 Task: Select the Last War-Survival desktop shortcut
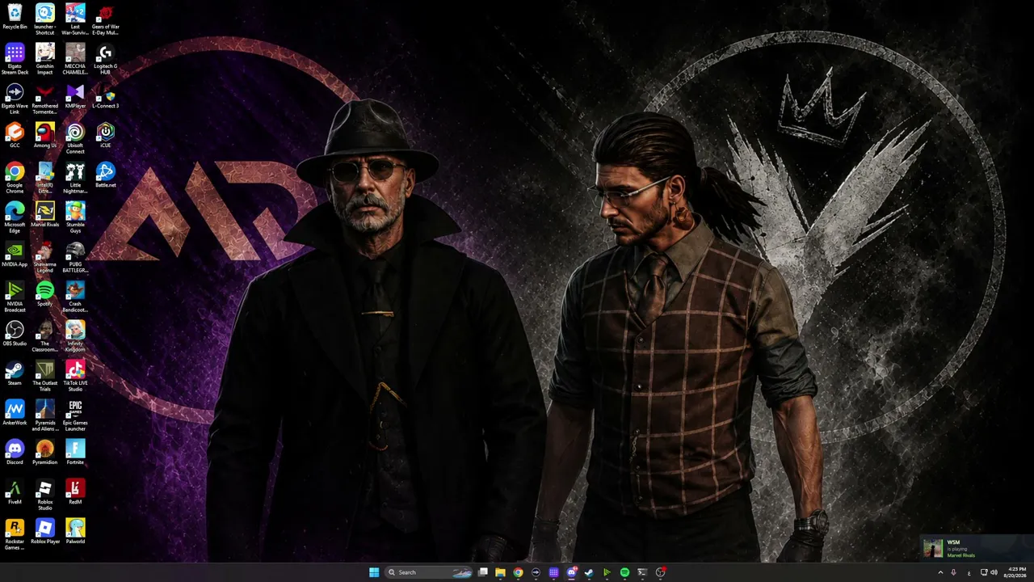click(x=75, y=19)
